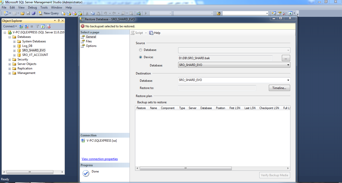Click the browse (...) button for device
This screenshot has width=342, height=183.
pos(286,58)
